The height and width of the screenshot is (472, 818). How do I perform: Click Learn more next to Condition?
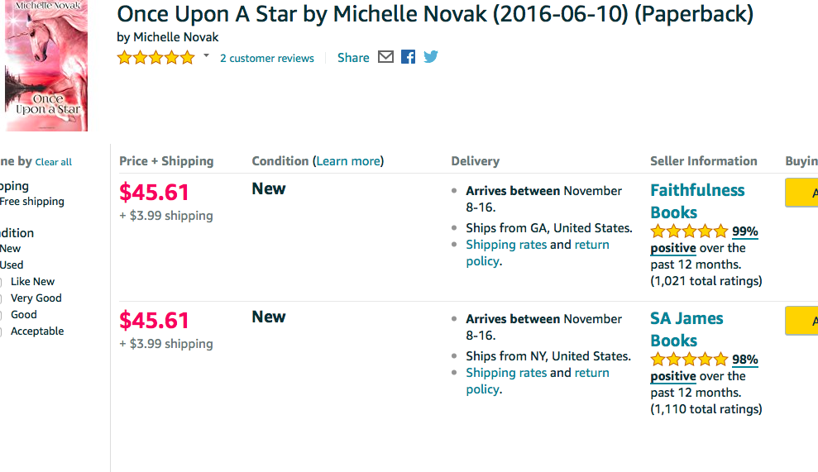348,161
